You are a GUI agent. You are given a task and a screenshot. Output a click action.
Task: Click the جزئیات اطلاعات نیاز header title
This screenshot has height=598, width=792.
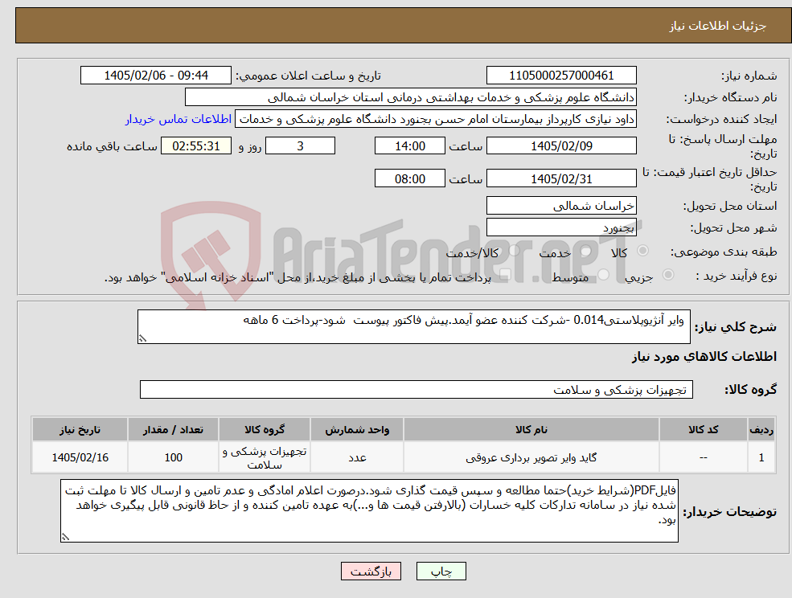point(718,26)
